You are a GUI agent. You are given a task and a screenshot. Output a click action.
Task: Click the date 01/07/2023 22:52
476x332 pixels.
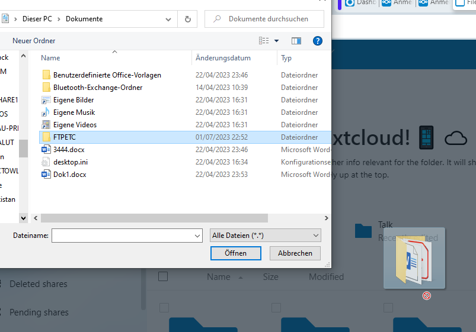pos(222,137)
